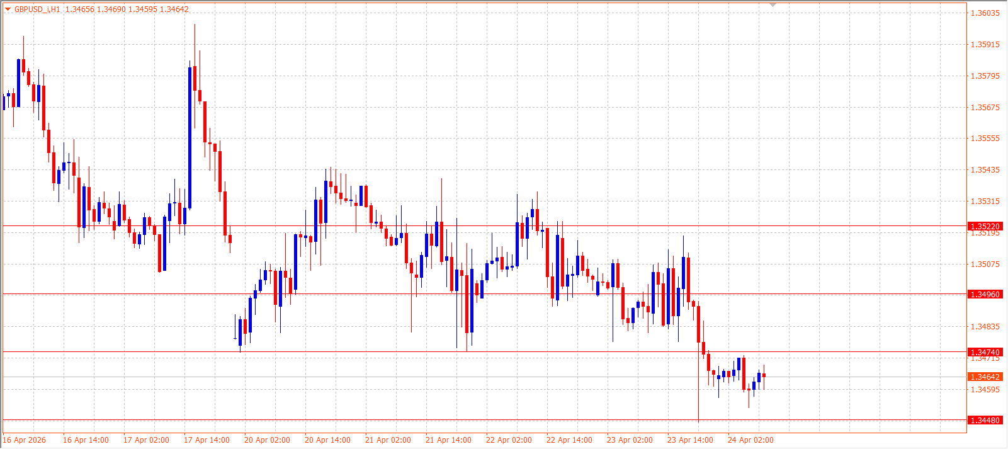Select the red horizontal line at 1.34480
The height and width of the screenshot is (449, 1008).
[484, 420]
